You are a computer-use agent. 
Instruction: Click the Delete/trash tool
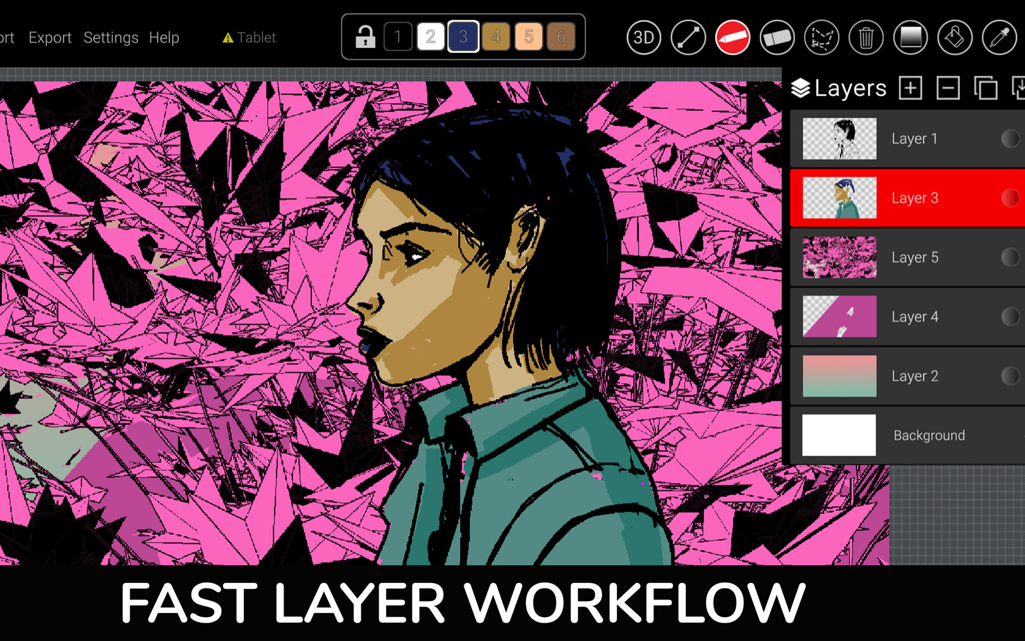[865, 37]
